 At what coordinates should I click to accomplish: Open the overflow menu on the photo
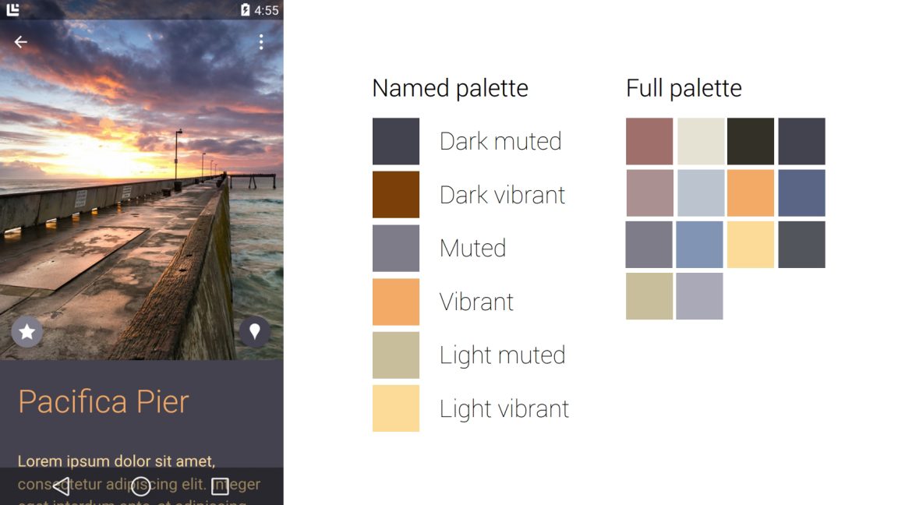coord(261,42)
